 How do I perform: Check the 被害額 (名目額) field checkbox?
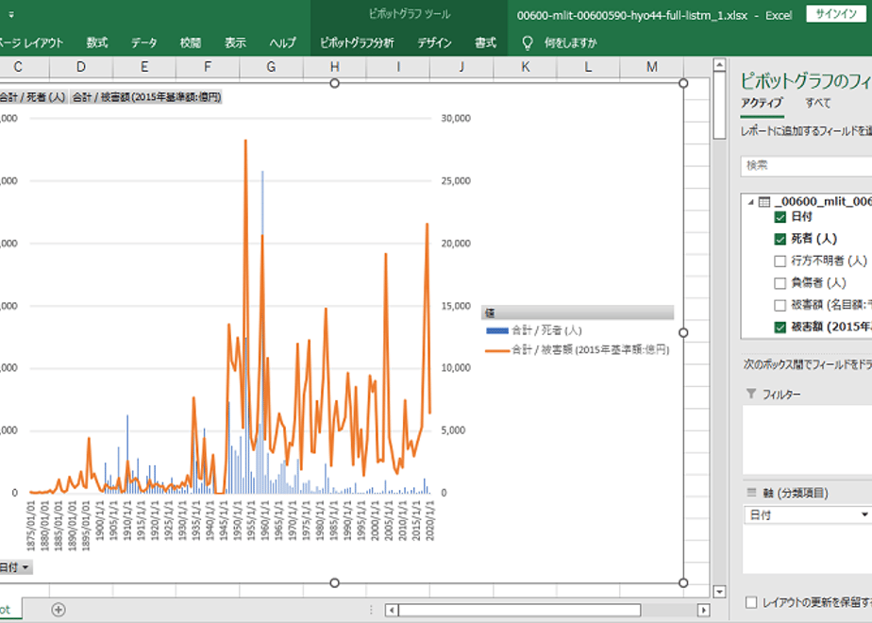pos(780,305)
